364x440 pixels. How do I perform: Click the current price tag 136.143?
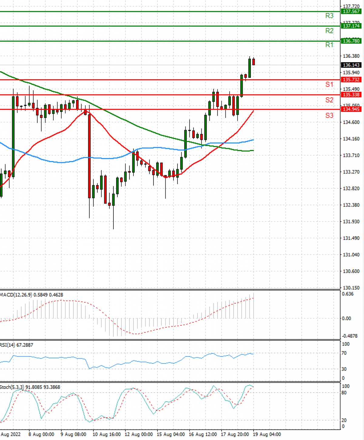[351, 65]
